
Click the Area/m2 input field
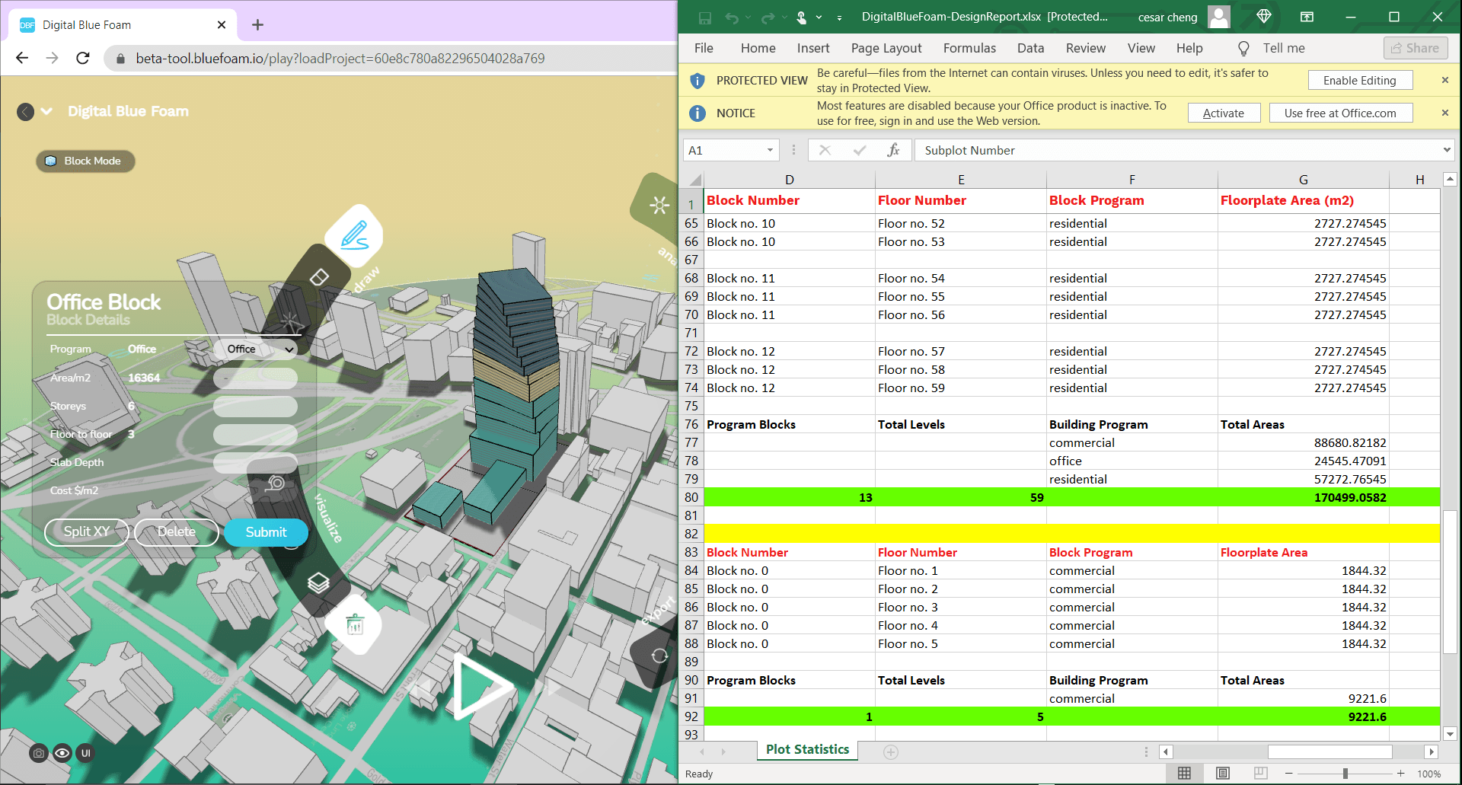tap(255, 378)
